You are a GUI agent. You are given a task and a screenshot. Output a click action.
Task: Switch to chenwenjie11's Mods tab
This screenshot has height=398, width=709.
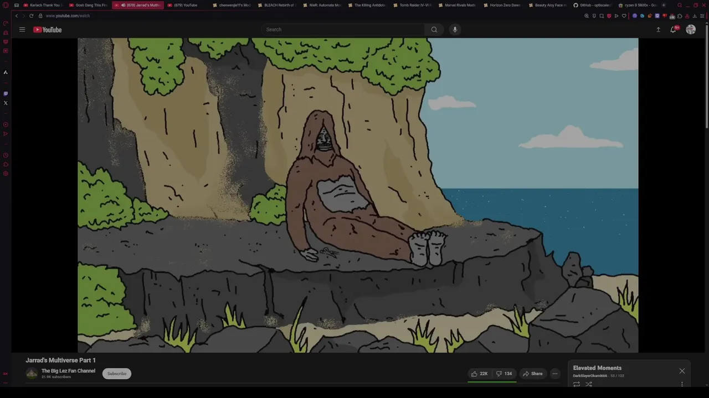232,5
